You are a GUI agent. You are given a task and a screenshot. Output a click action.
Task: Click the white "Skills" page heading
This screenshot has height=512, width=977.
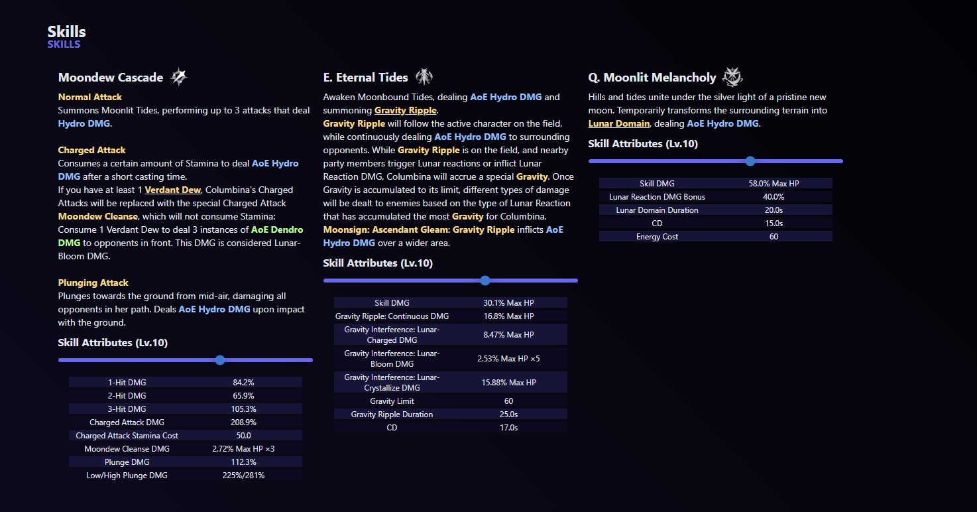tap(67, 31)
